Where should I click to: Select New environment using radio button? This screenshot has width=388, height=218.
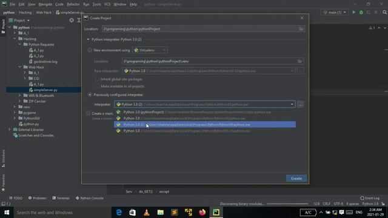(90, 50)
